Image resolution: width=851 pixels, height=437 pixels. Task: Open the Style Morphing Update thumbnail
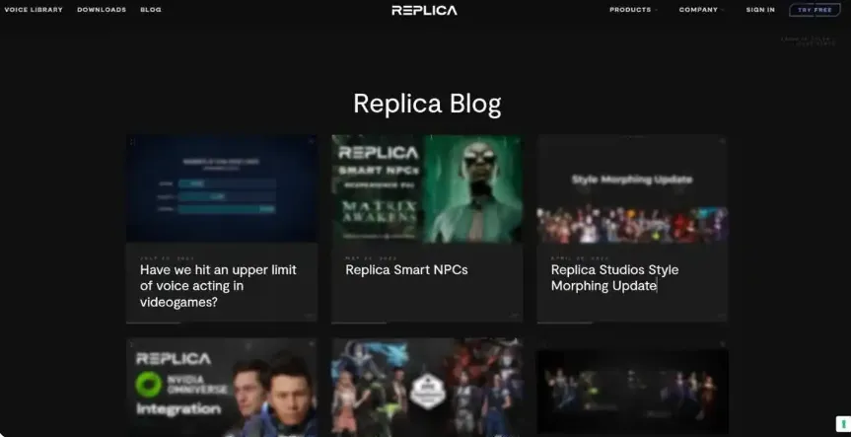pyautogui.click(x=632, y=188)
